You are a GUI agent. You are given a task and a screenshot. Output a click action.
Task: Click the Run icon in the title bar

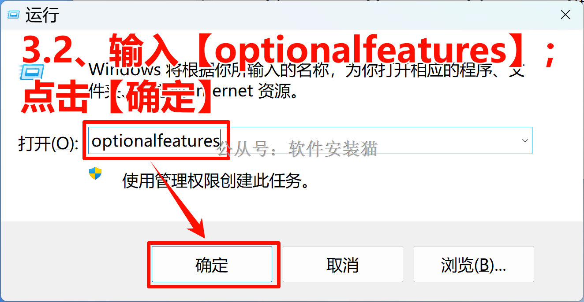(14, 15)
